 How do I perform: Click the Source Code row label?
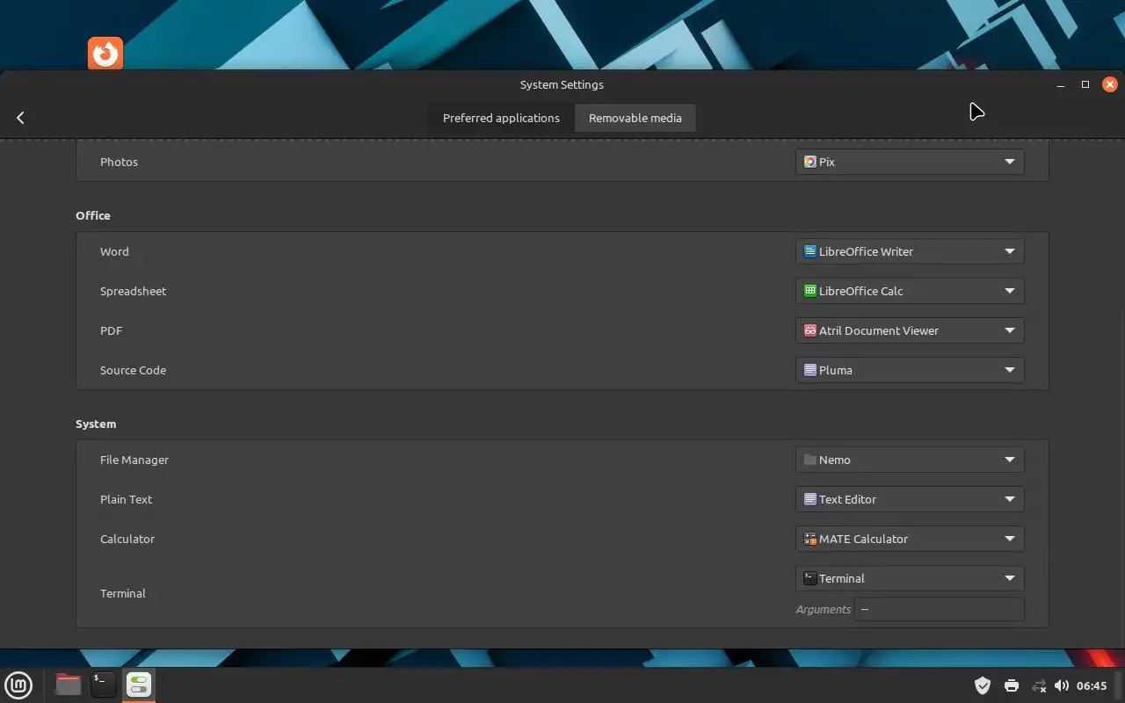tap(133, 370)
